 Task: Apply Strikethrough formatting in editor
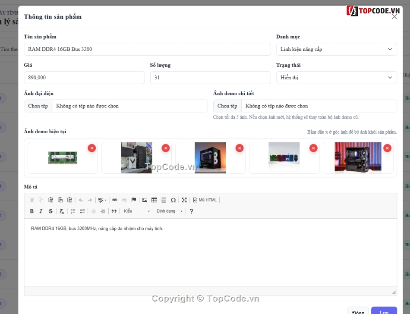pyautogui.click(x=51, y=211)
